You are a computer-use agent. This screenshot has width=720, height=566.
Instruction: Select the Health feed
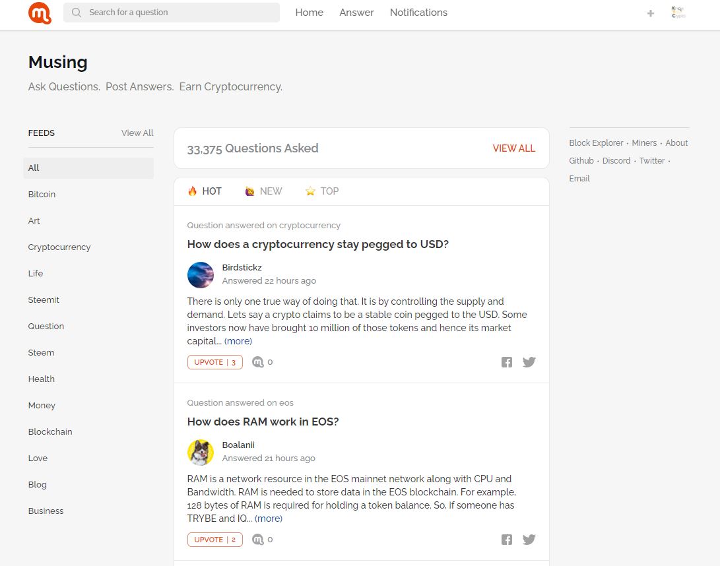(x=42, y=379)
